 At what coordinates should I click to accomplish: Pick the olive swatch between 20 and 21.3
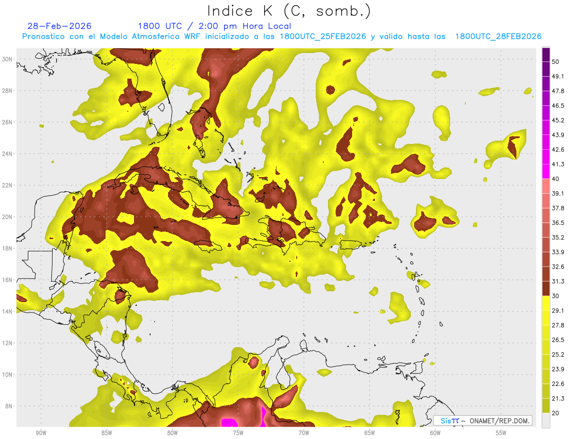(x=546, y=406)
